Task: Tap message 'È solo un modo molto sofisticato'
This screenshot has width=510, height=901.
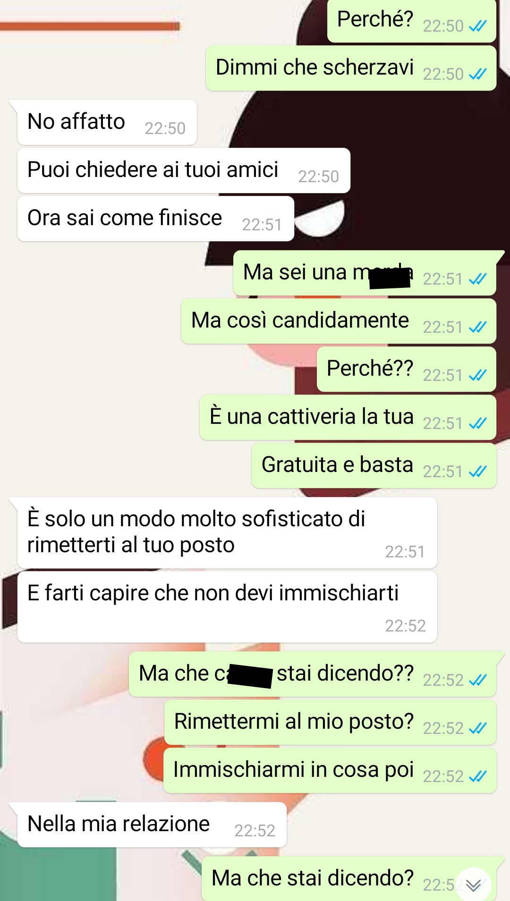Action: point(227,533)
